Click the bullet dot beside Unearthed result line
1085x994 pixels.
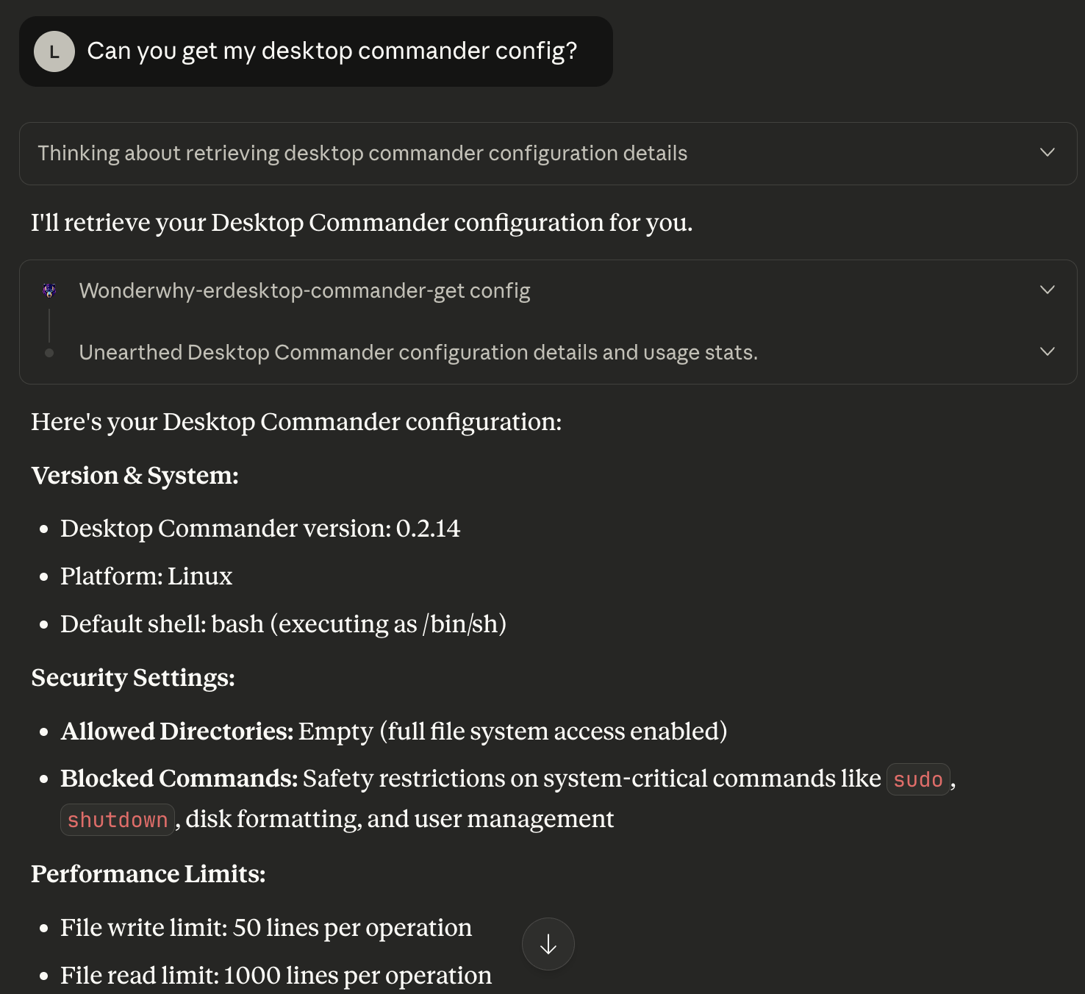pyautogui.click(x=49, y=352)
